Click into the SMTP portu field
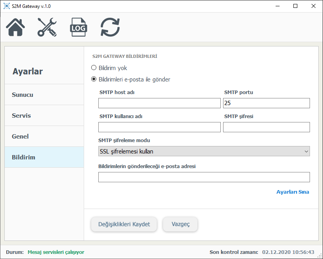 pyautogui.click(x=266, y=103)
